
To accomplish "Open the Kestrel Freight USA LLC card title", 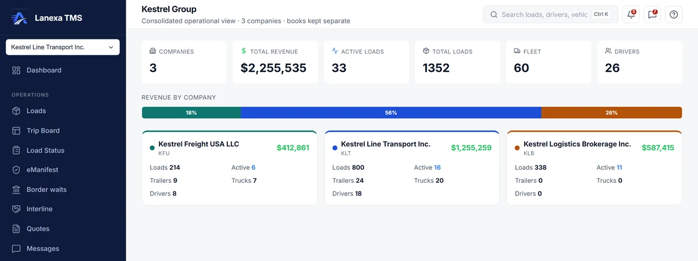I will tap(199, 144).
